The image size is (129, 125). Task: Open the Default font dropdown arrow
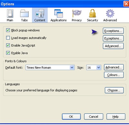(72, 68)
